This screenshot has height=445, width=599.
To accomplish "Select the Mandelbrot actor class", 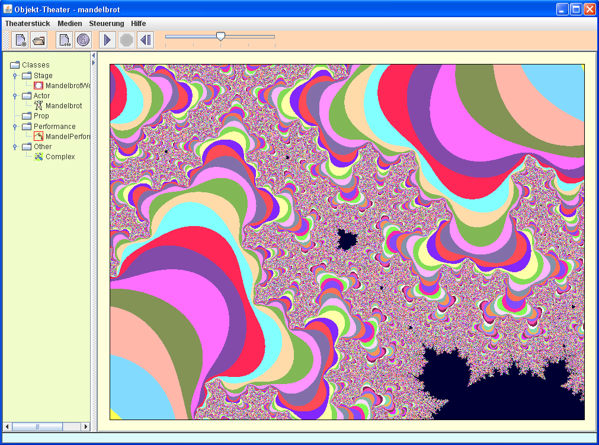I will pos(63,106).
